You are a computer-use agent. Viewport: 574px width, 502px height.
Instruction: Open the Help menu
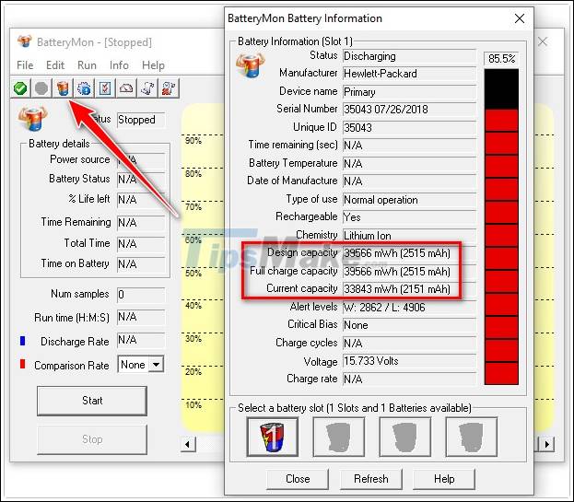pyautogui.click(x=153, y=65)
